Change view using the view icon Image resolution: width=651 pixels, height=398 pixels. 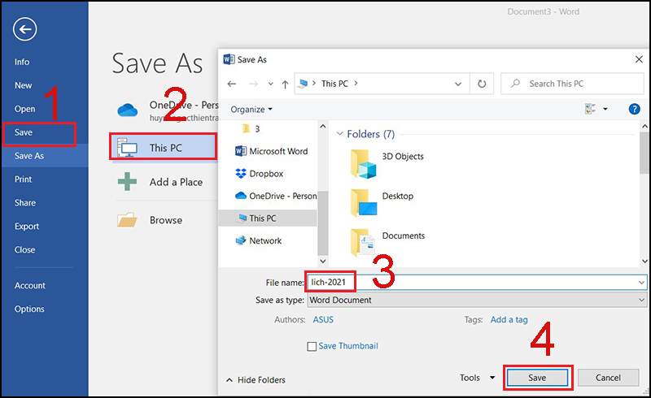click(x=591, y=109)
